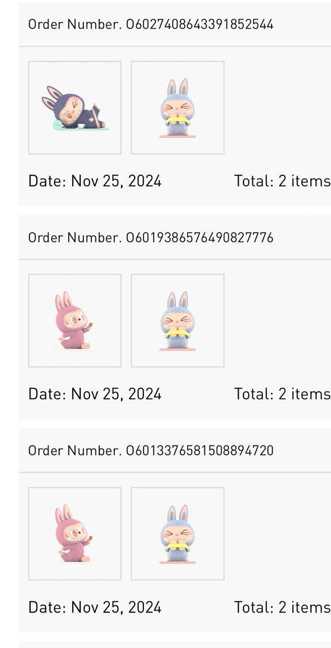Tap pink Labubu thumbnail in order ending 4720
This screenshot has width=331, height=648.
click(x=75, y=534)
